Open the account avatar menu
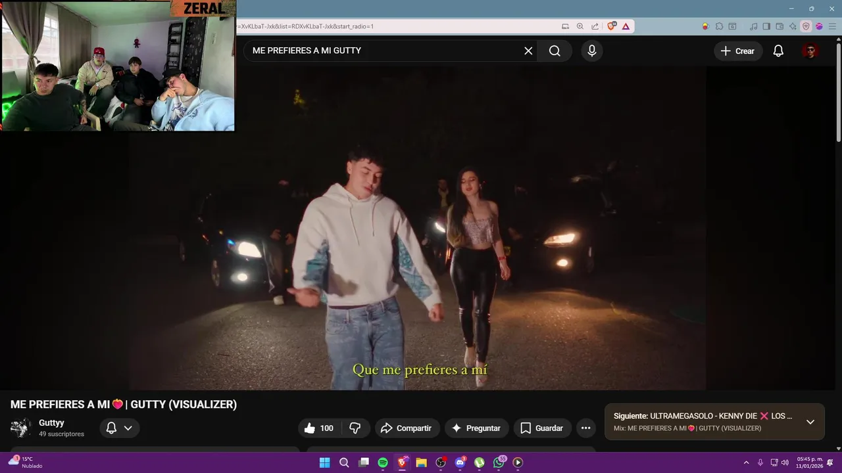Image resolution: width=842 pixels, height=473 pixels. tap(810, 51)
